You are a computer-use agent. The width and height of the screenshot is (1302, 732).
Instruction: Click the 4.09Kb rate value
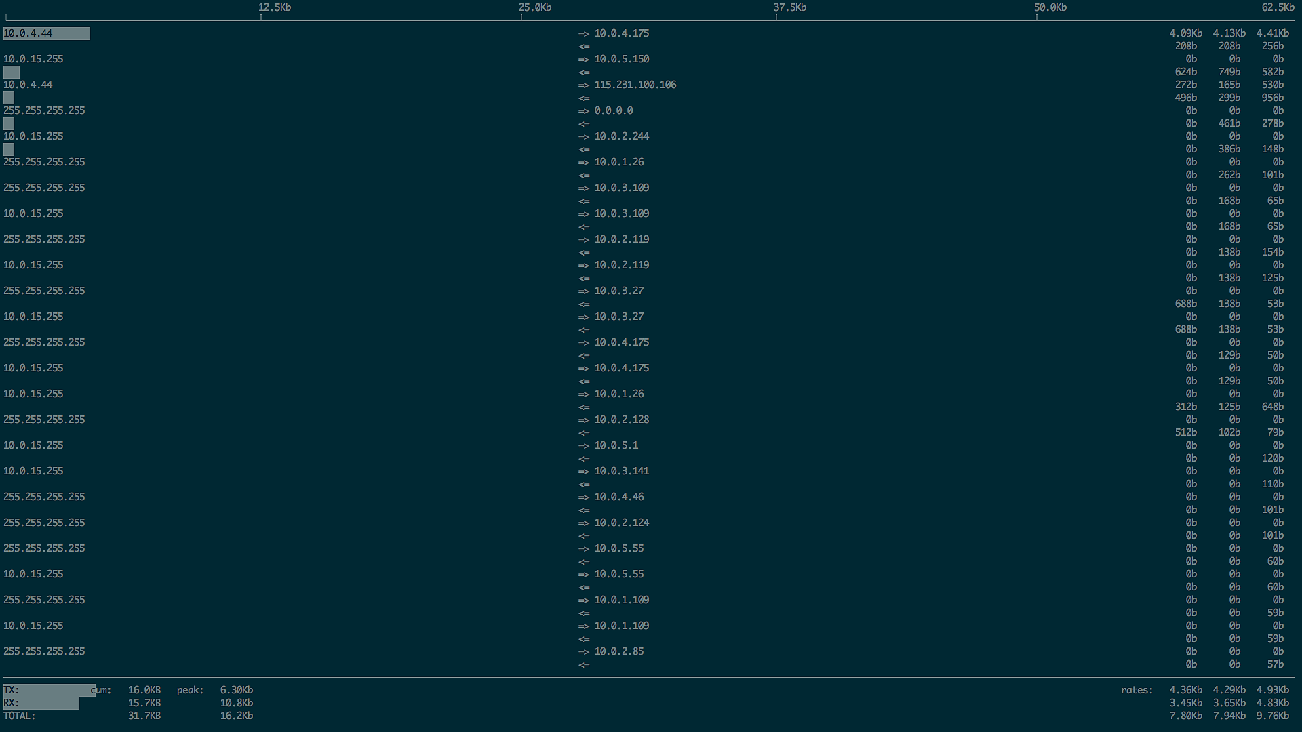[x=1185, y=33]
